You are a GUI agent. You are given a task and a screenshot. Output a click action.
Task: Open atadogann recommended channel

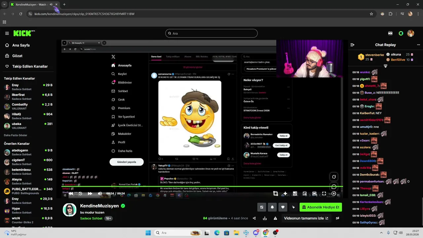(x=28, y=152)
